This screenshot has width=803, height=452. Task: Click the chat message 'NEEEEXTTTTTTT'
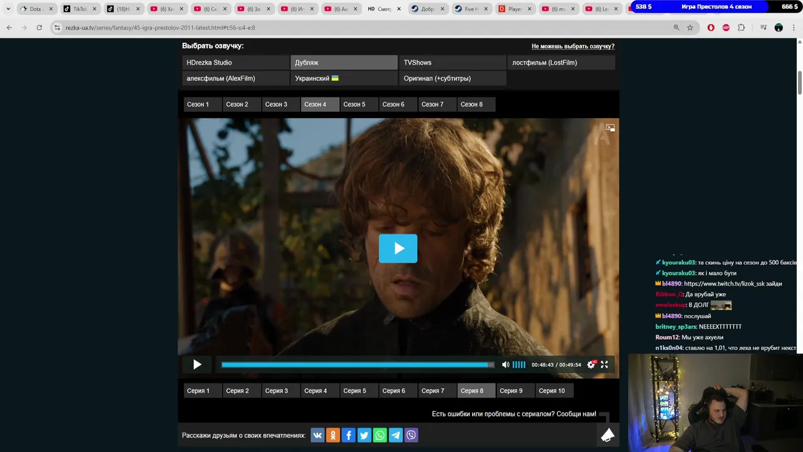720,326
